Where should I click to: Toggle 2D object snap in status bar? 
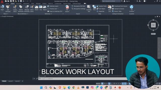tap(125, 83)
